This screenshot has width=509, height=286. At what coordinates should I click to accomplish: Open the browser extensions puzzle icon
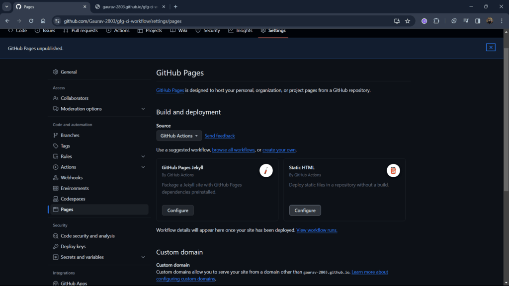pos(436,21)
